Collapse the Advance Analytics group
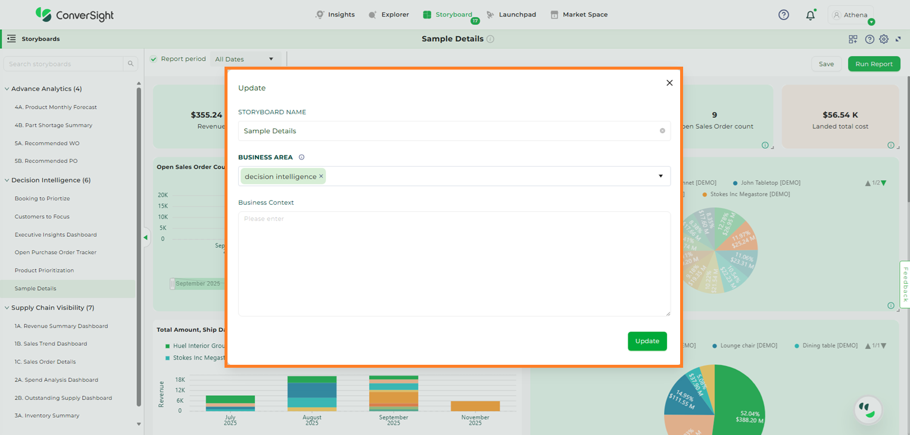Screen dimensions: 910x435 (x=7, y=89)
